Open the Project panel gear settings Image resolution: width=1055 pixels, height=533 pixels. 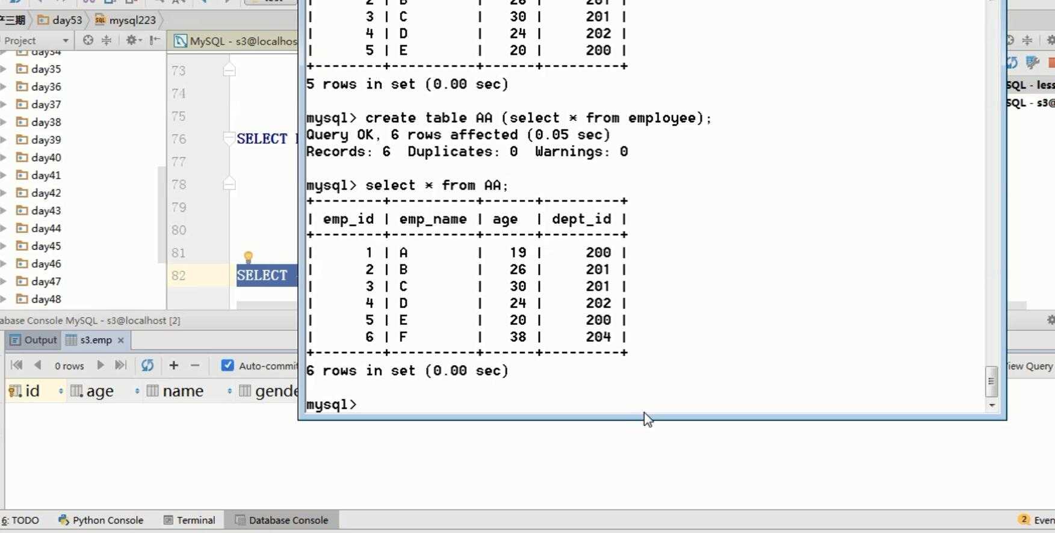point(132,40)
